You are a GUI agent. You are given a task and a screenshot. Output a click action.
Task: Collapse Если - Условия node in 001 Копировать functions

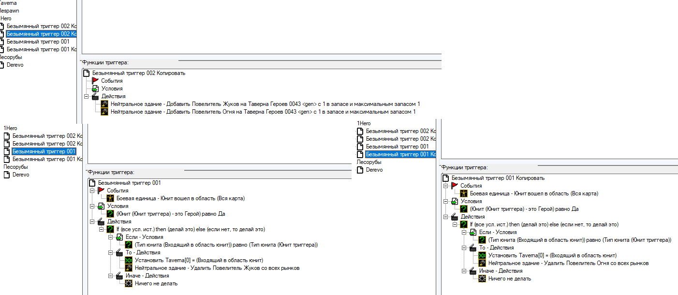[464, 232]
